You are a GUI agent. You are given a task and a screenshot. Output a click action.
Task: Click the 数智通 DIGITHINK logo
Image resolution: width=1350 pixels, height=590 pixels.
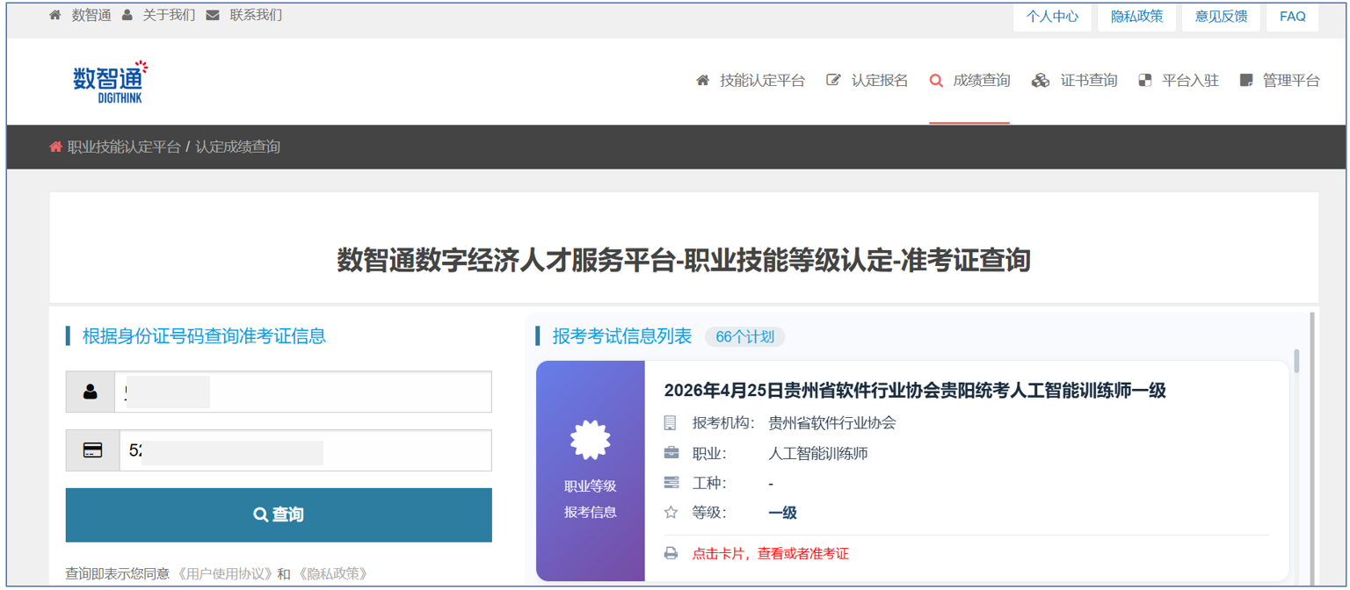tap(111, 81)
